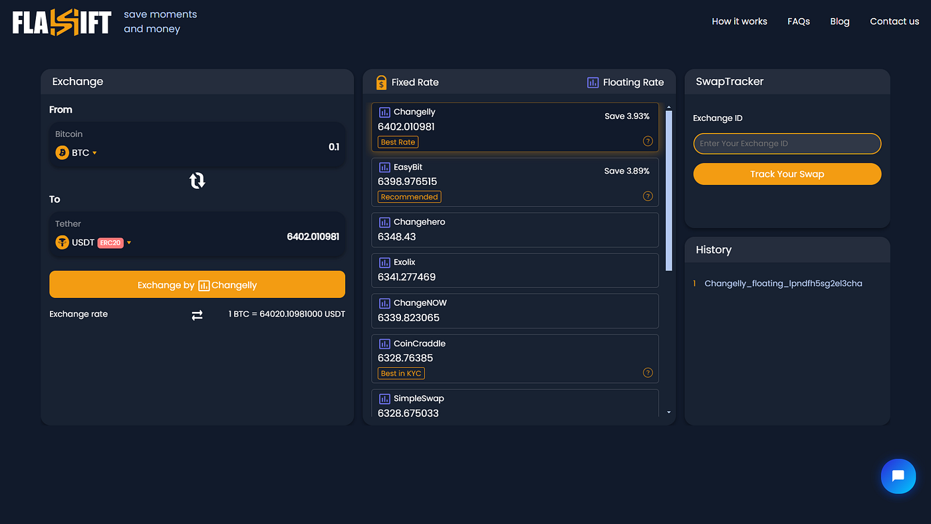Select the ChangeNOW 6339.823065 offer

click(515, 311)
